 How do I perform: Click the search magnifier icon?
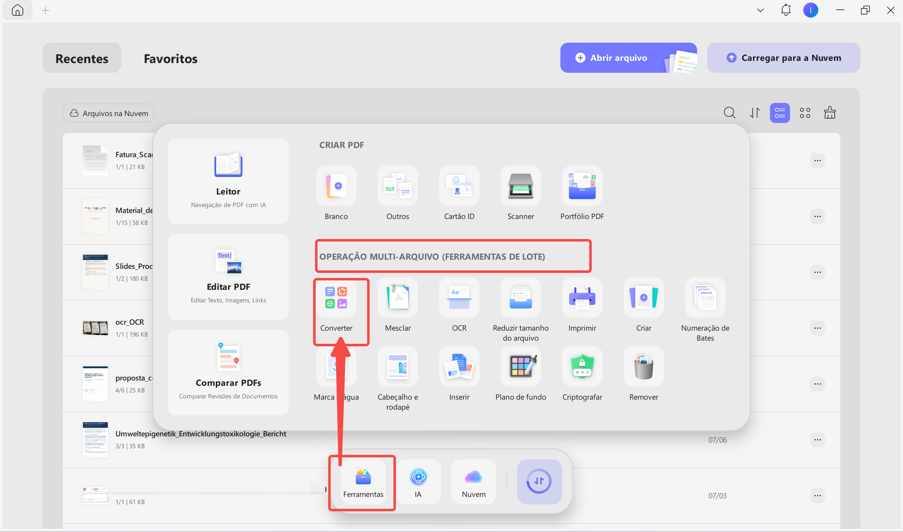click(x=729, y=113)
